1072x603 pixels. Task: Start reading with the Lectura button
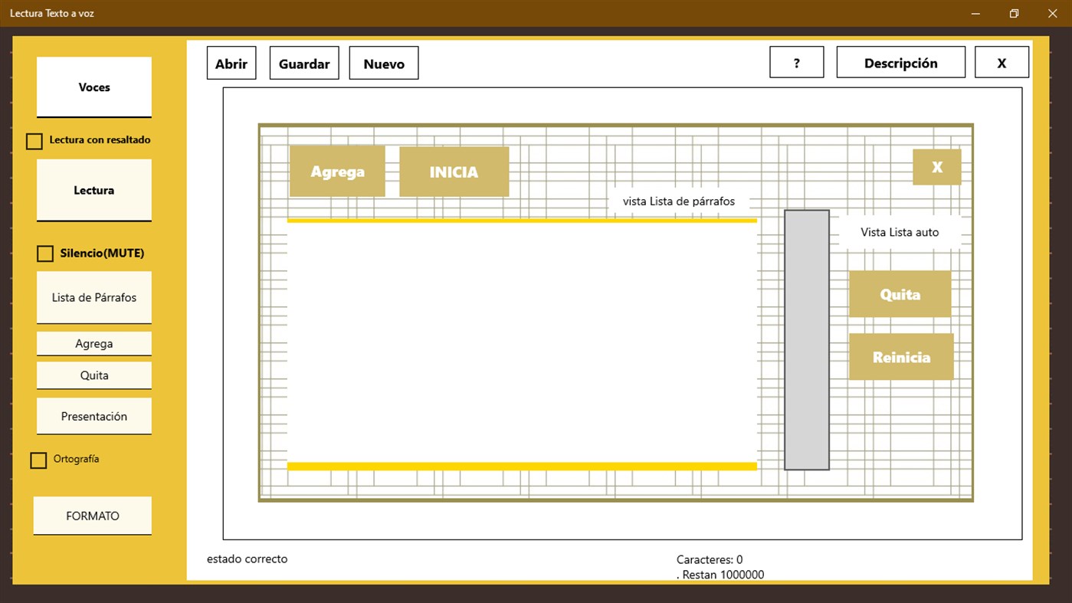[94, 190]
